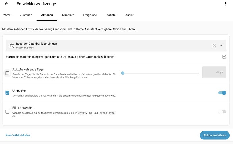Open the Ereignisse tab
The image size is (233, 144).
point(90,15)
